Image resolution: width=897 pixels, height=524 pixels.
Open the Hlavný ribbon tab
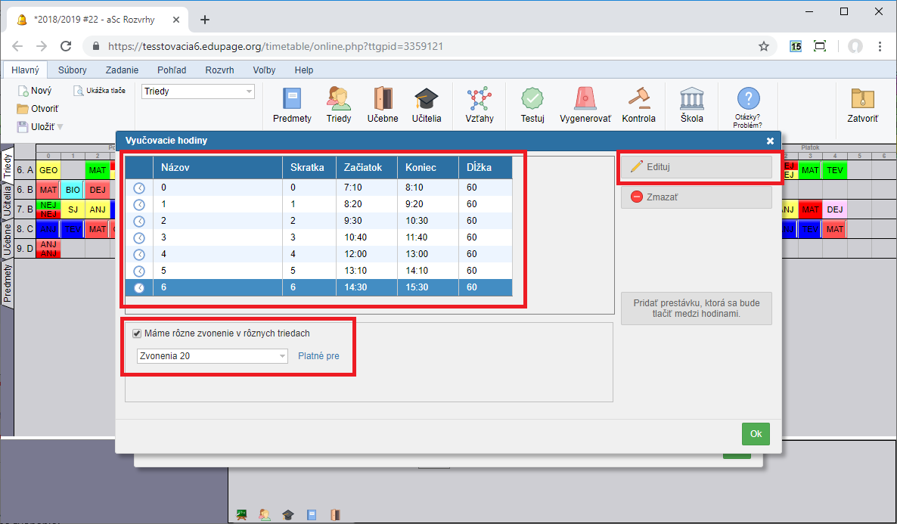25,70
